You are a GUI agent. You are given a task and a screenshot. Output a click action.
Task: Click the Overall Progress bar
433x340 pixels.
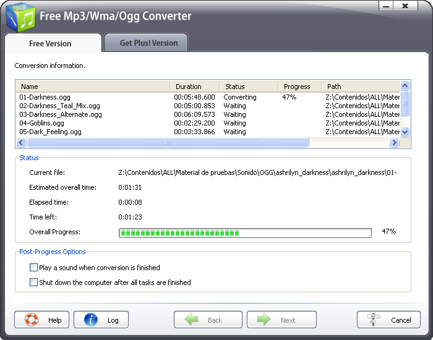click(x=245, y=233)
